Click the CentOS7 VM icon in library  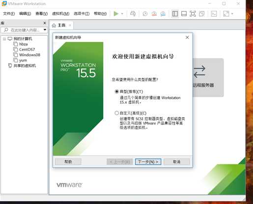click(16, 50)
